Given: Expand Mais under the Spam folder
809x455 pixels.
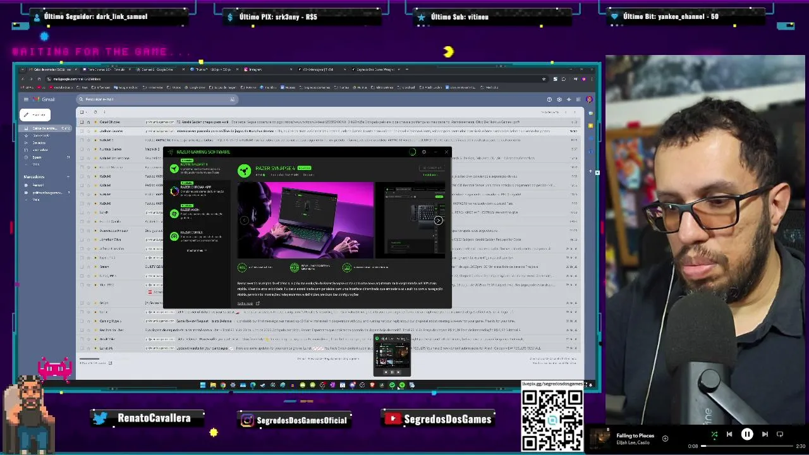Looking at the screenshot, I should coord(36,164).
